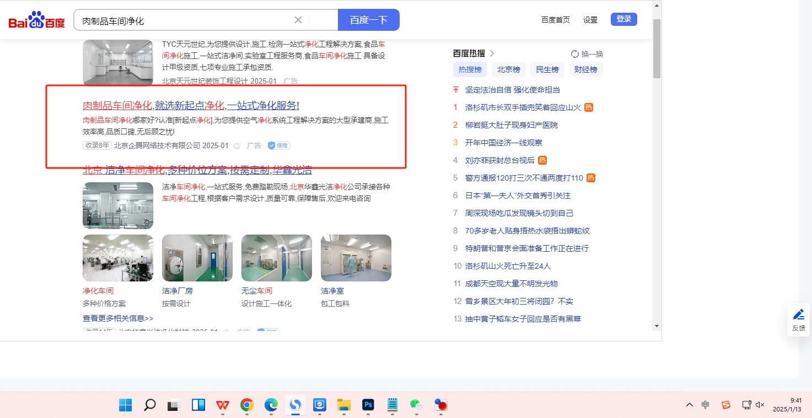This screenshot has height=418, width=812.
Task: Open hot search 警方通报120打三次不通两度打110
Action: [524, 178]
